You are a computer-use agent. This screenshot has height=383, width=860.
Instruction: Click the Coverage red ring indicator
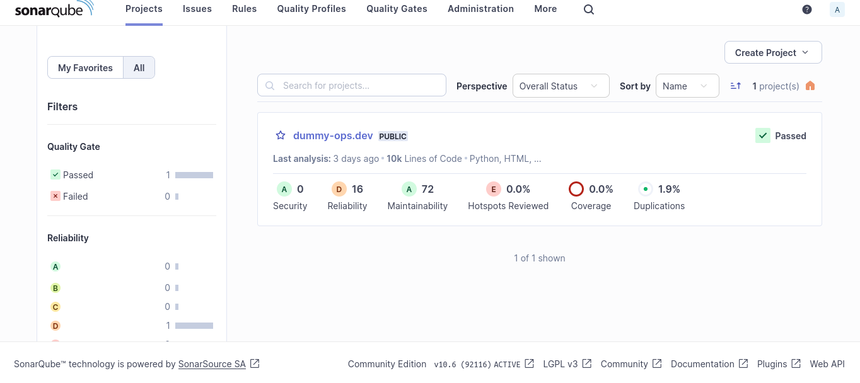576,189
